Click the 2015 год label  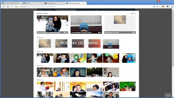coord(40,51)
